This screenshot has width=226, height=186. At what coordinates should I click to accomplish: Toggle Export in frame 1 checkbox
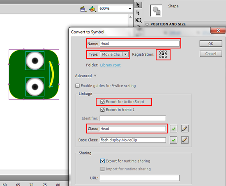coord(102,110)
